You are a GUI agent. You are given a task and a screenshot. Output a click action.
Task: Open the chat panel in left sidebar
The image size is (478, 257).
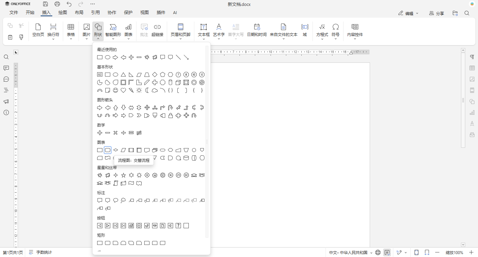[x=6, y=79]
